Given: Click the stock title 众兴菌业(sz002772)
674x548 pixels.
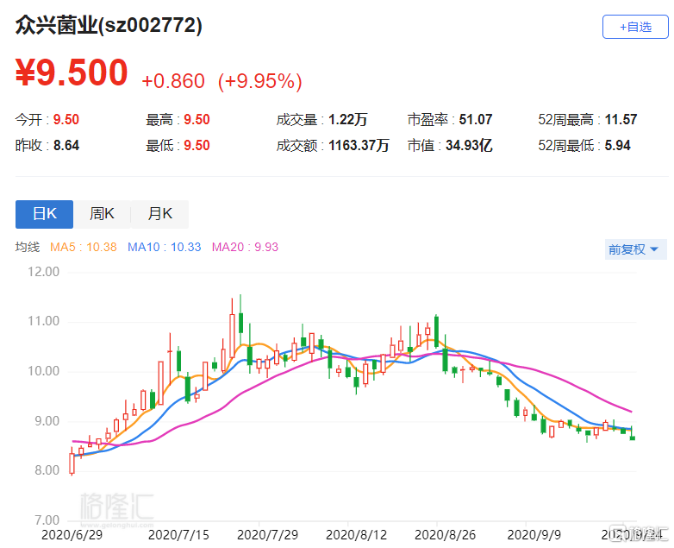Looking at the screenshot, I should (x=109, y=25).
